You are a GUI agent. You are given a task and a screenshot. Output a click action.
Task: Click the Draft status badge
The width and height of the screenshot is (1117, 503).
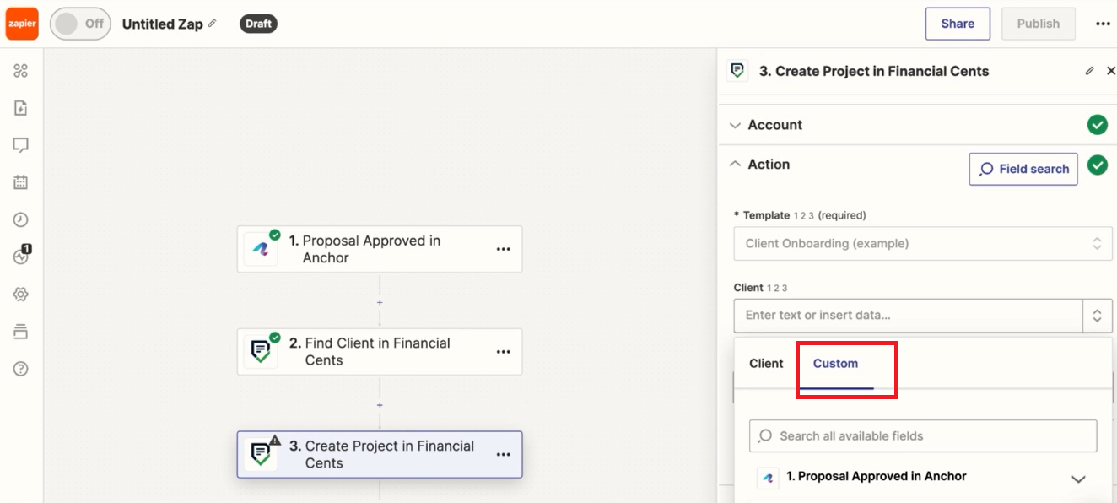[x=258, y=24]
